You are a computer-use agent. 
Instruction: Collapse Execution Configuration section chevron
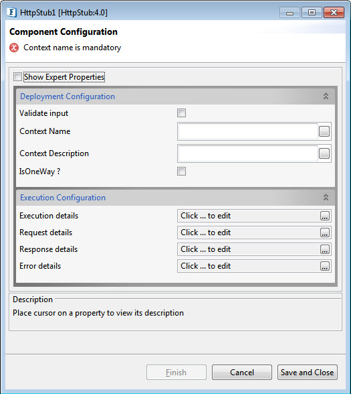[x=326, y=197]
